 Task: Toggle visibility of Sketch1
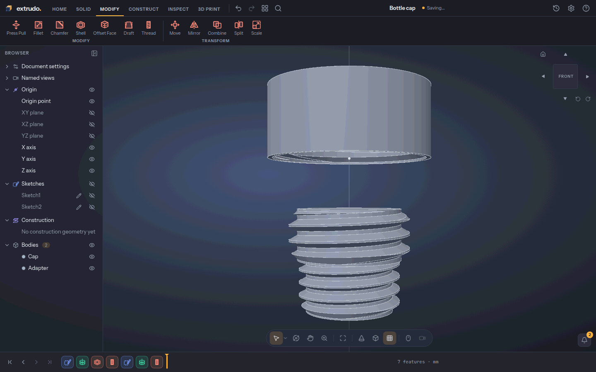coord(92,196)
